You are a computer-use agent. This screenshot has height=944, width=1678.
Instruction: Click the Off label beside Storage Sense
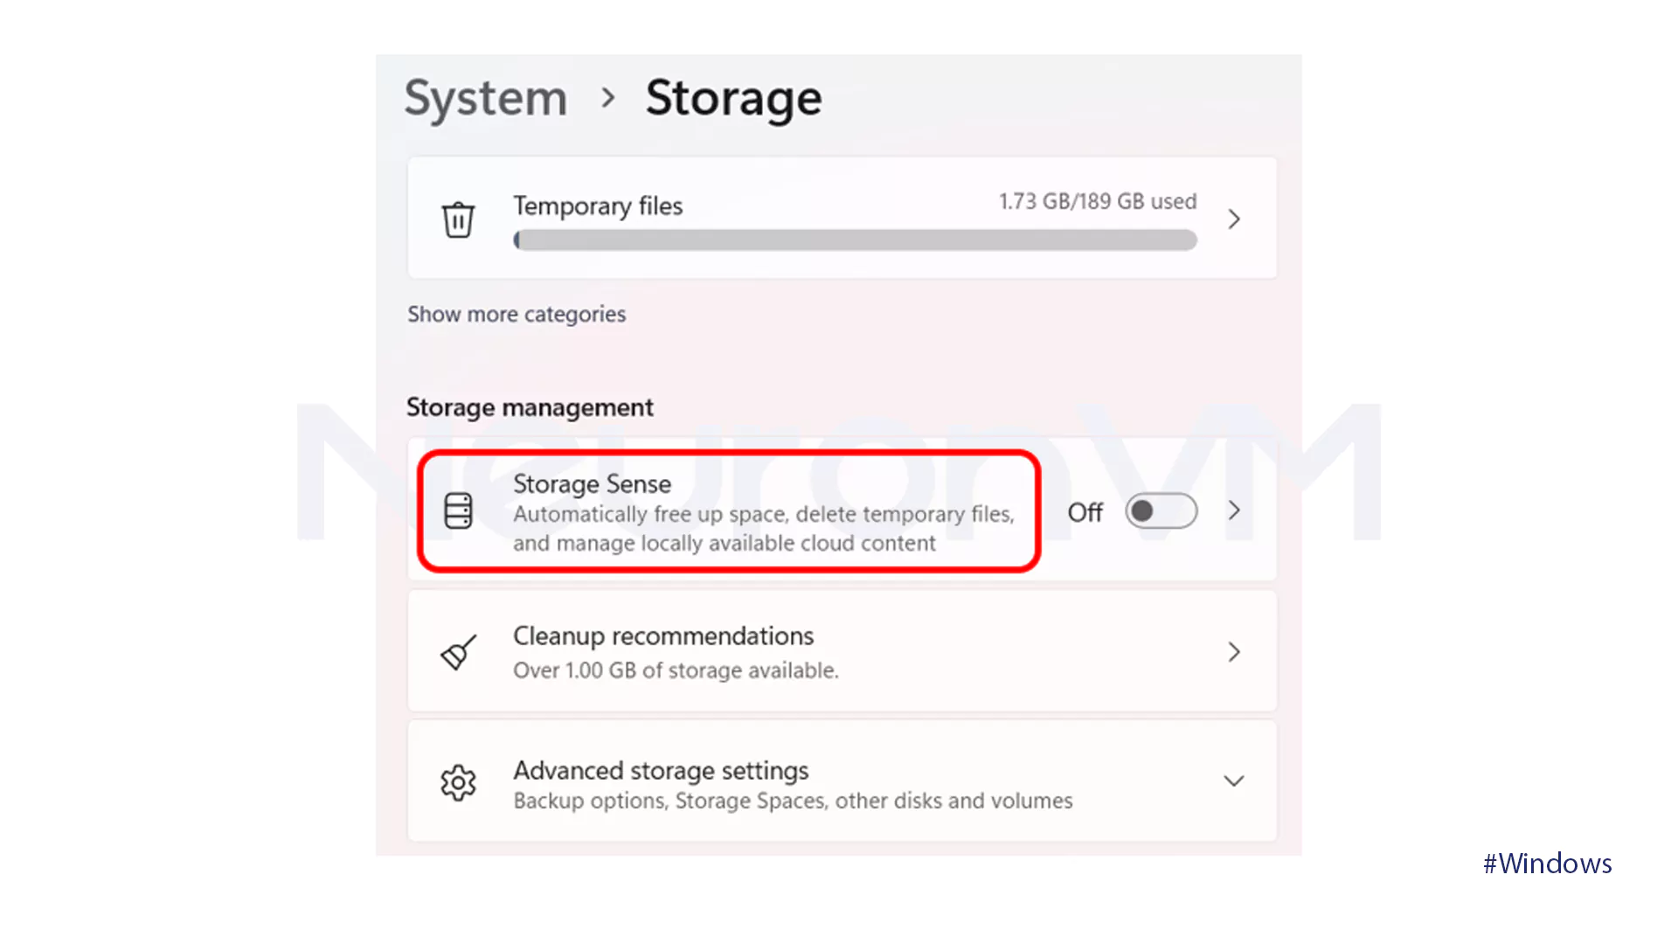click(x=1085, y=512)
